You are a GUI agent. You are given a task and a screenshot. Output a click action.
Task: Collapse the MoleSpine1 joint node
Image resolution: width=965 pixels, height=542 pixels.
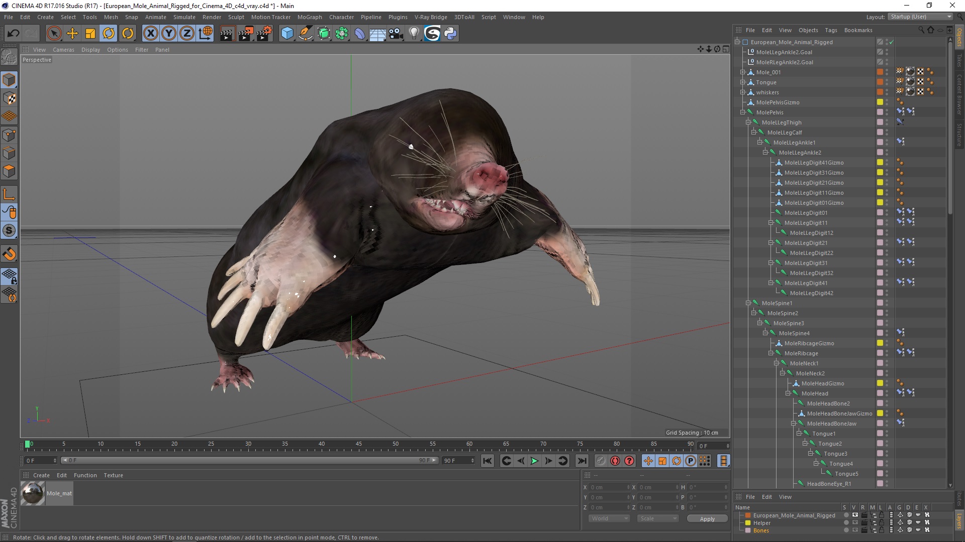point(748,303)
